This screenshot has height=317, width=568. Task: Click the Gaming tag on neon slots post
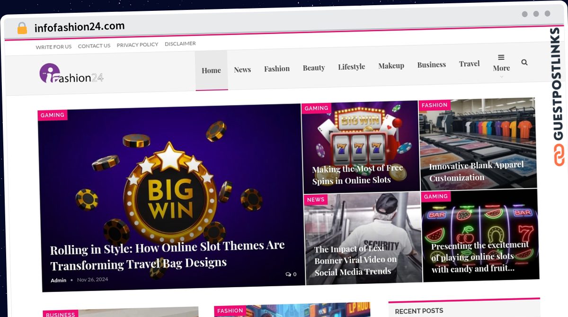pyautogui.click(x=435, y=196)
